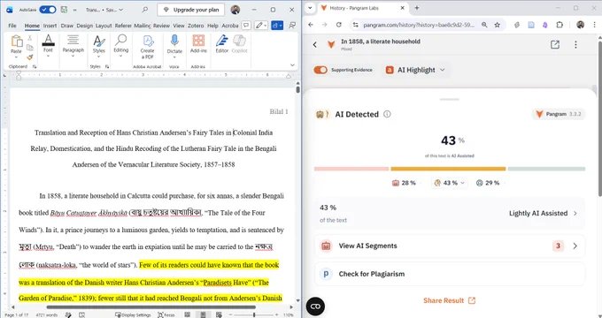
Task: Click browser back arrow
Action: tap(311, 25)
